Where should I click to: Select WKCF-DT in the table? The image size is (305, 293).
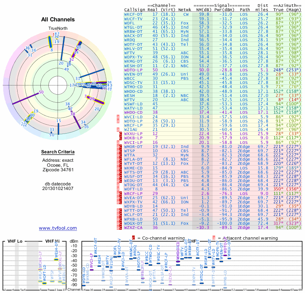tap(133, 14)
